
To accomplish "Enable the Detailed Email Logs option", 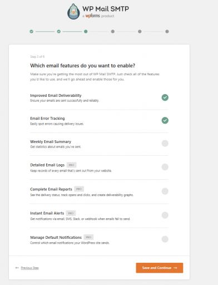I will coord(165,167).
